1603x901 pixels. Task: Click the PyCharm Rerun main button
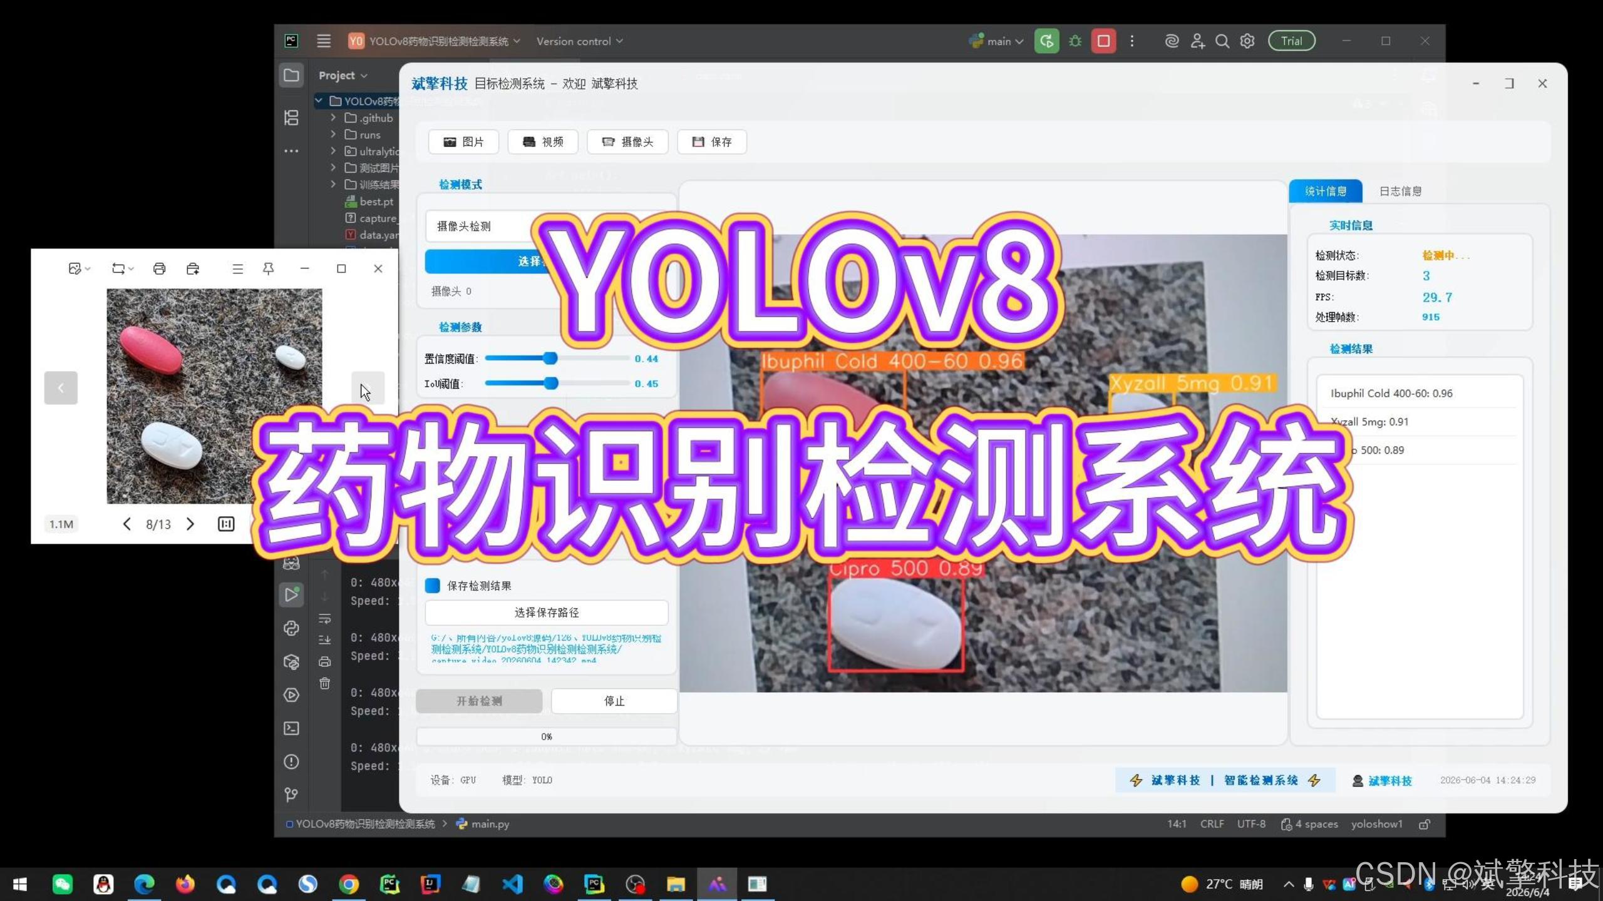point(1046,41)
